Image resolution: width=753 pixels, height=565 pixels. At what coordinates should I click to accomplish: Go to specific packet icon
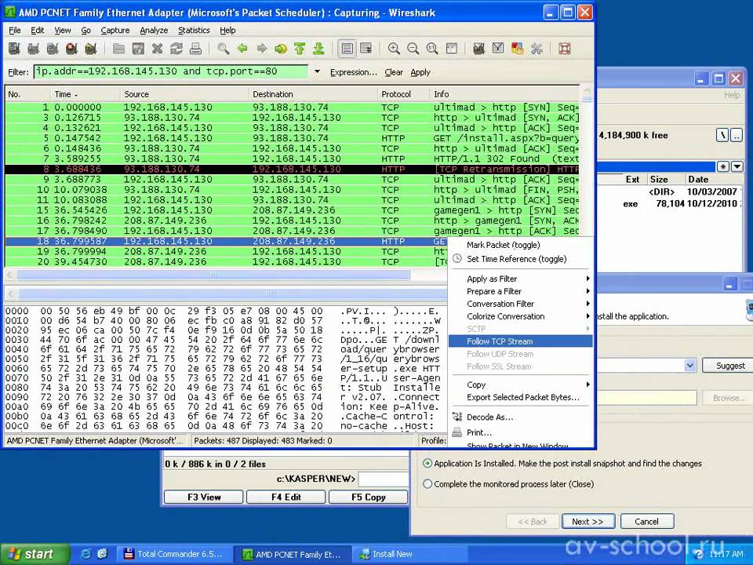[281, 49]
